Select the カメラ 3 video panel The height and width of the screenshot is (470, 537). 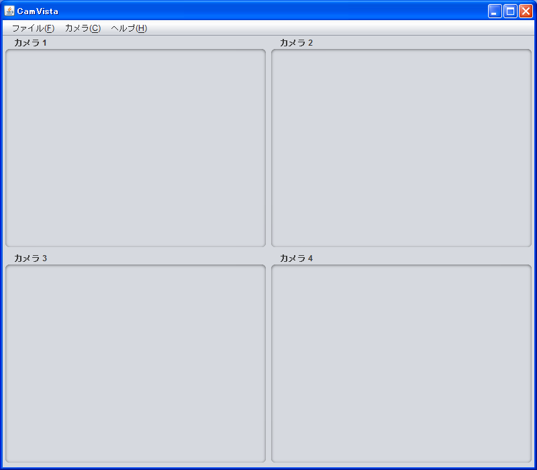click(136, 363)
